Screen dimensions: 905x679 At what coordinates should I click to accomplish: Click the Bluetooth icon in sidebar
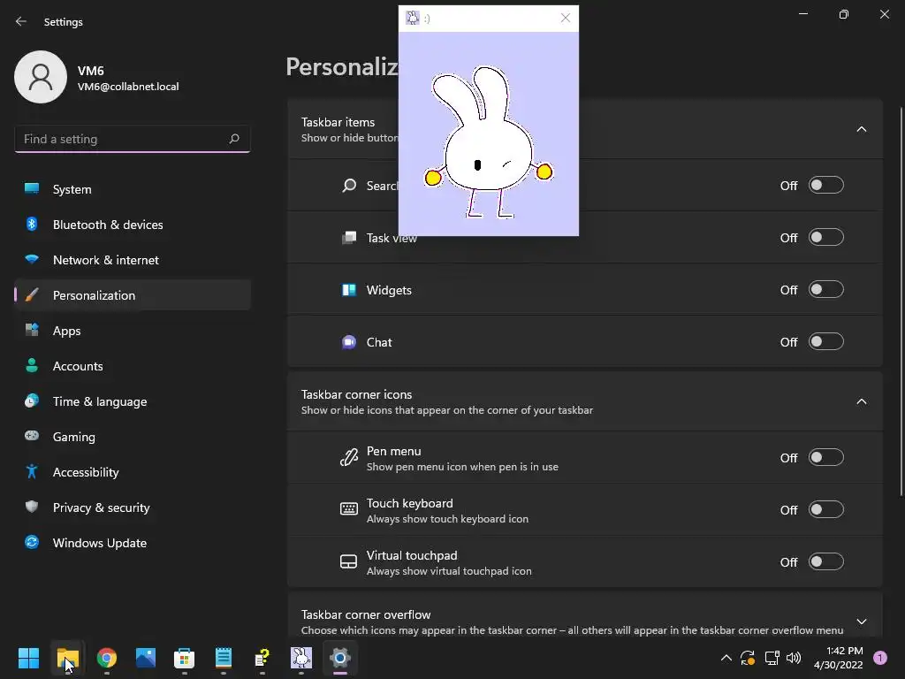(x=32, y=224)
